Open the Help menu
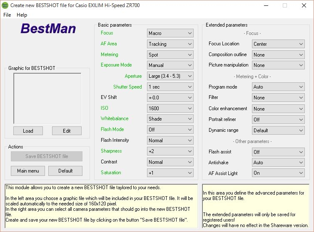This screenshot has width=314, height=232. [22, 15]
